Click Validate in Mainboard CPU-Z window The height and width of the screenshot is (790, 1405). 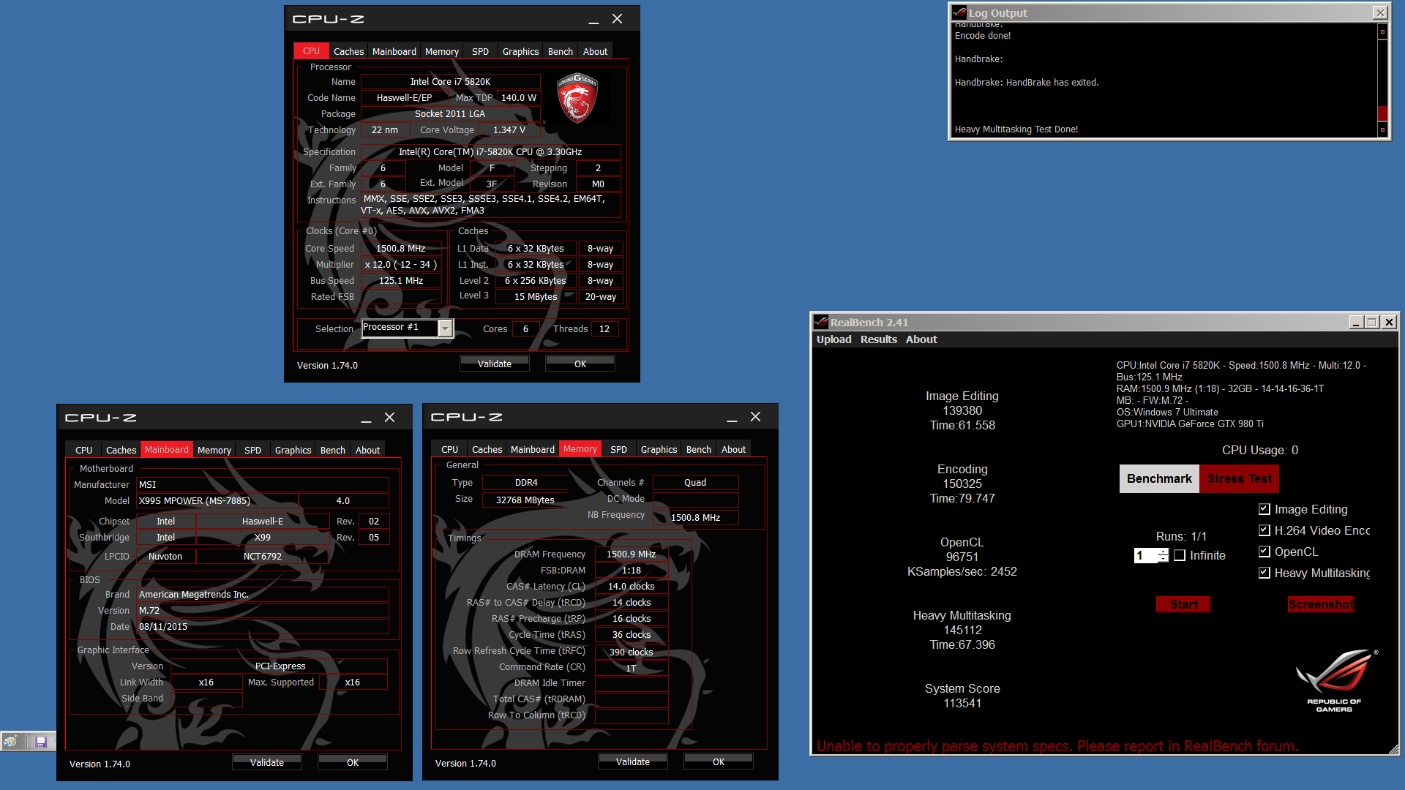pyautogui.click(x=267, y=762)
